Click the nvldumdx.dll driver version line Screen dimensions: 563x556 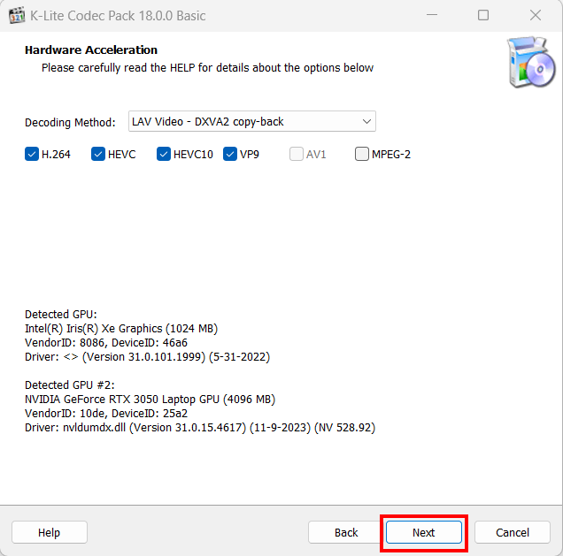pos(200,428)
